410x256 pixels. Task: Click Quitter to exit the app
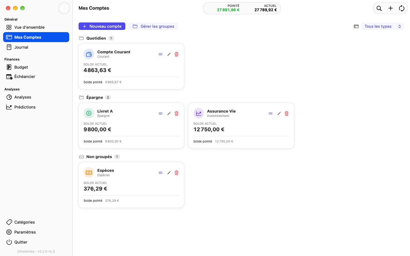tap(36, 242)
